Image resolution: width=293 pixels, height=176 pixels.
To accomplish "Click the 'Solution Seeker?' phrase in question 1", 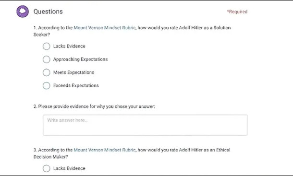I will (222, 28).
